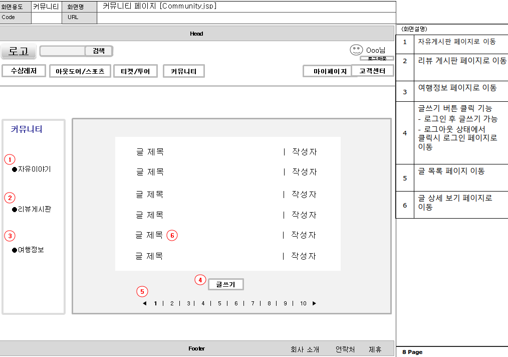
Task: Click the 로그아웃 logout button
Action: [x=377, y=58]
